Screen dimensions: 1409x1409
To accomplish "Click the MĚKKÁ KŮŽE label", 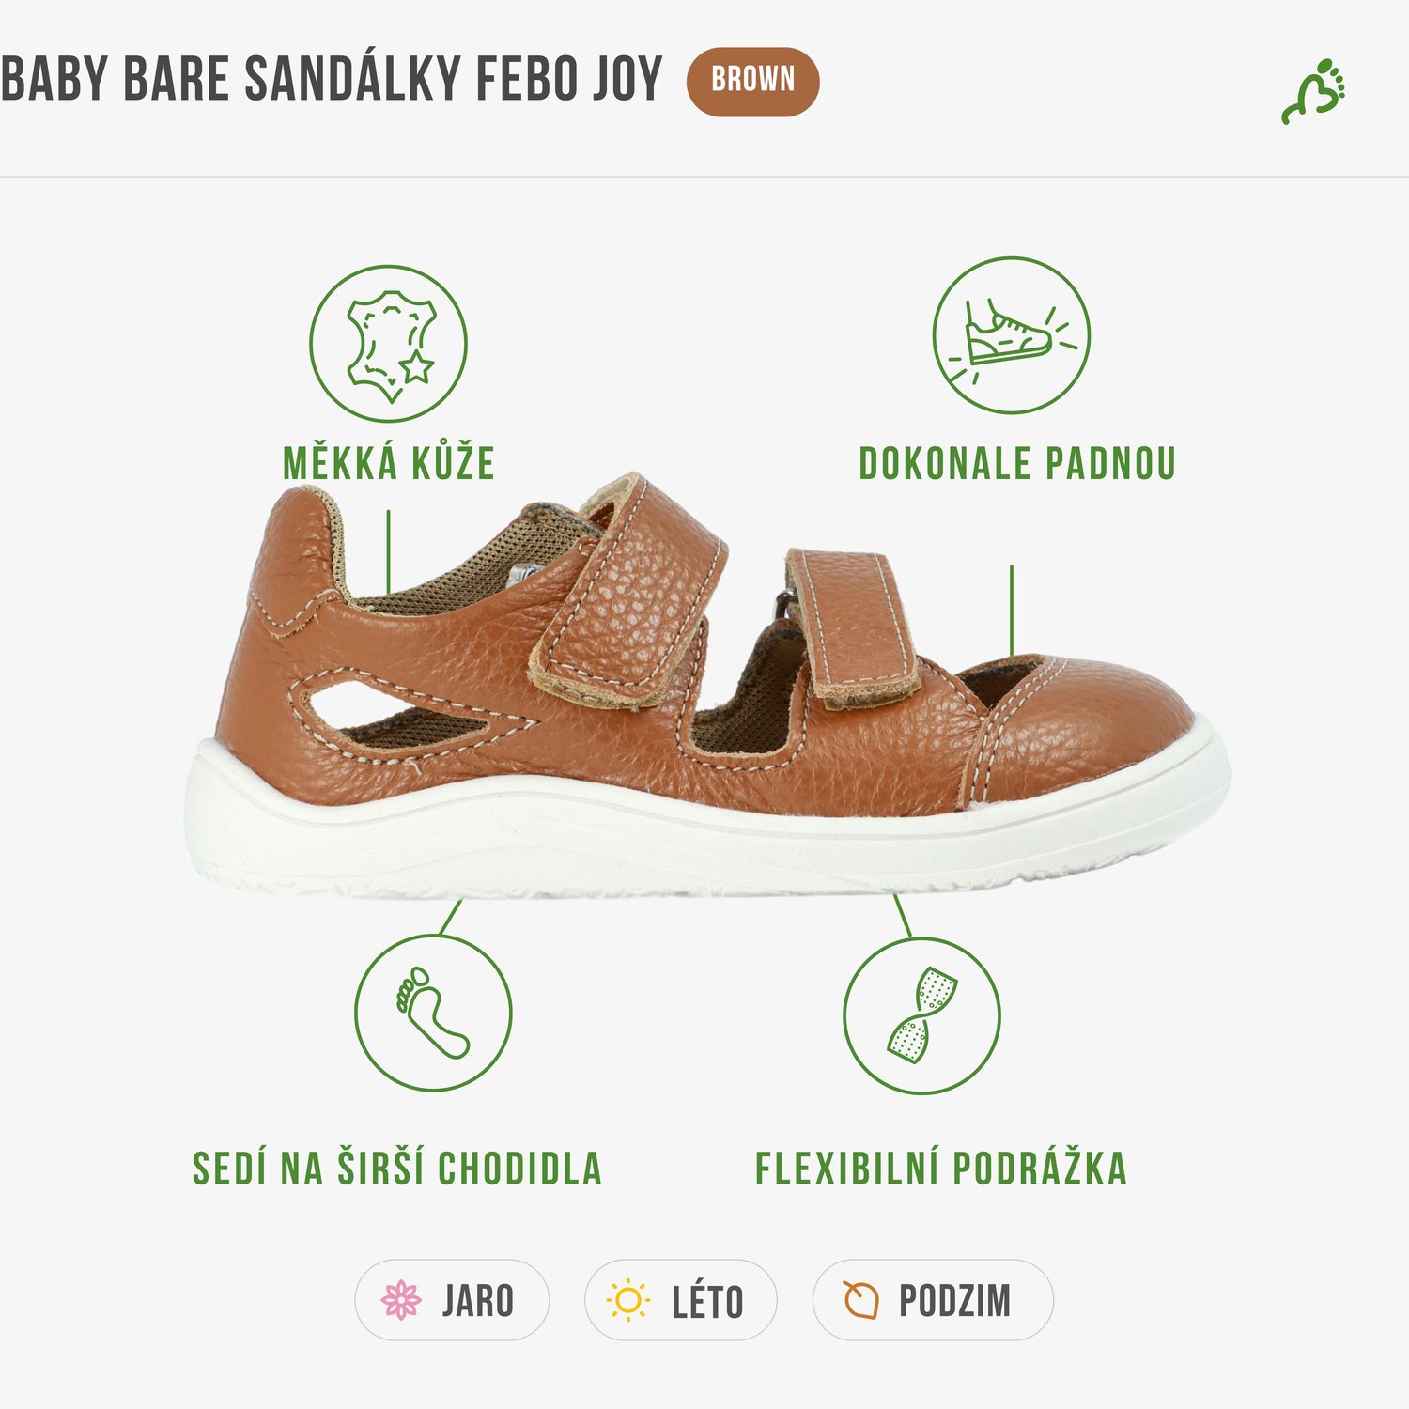I will pos(389,464).
